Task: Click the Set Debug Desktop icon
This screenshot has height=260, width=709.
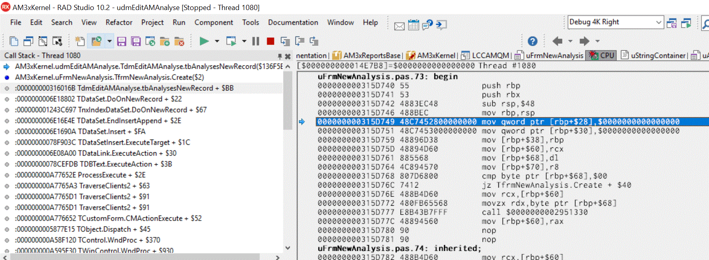Action: coord(686,23)
